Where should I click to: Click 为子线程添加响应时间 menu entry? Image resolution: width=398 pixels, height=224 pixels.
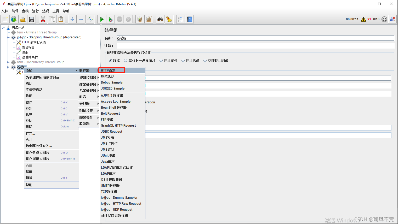pyautogui.click(x=51, y=78)
